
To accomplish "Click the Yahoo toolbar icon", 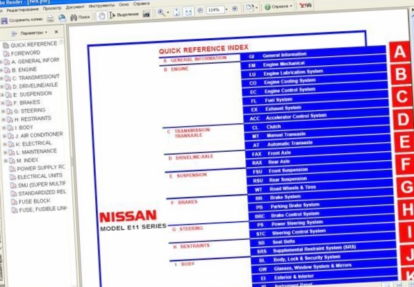I will pos(306,5).
